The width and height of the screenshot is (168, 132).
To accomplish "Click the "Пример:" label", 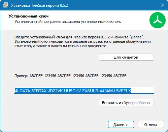I will click(x=21, y=76).
